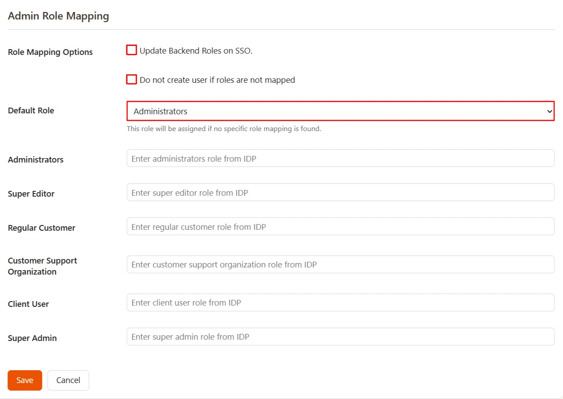Viewport: 563px width, 399px height.
Task: Click the Client User field placeholder text
Action: point(186,302)
